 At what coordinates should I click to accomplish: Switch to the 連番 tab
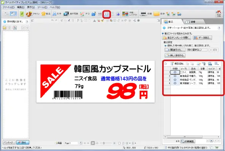(193, 22)
